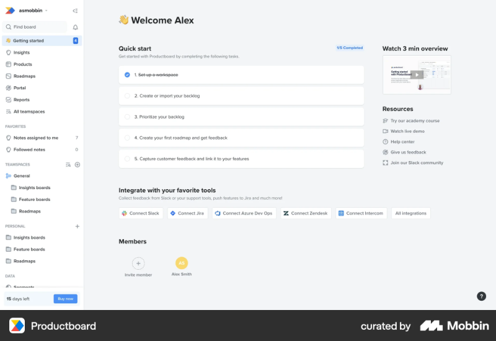The image size is (496, 341).
Task: Open Roadmaps folder under General
Action: pos(29,211)
